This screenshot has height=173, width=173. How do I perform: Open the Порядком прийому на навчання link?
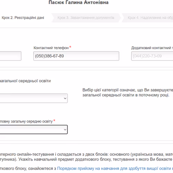pos(115,169)
